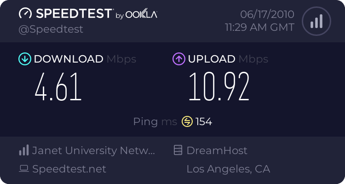Click the purple upload arrow icon
Image resolution: width=345 pixels, height=184 pixels.
click(179, 59)
